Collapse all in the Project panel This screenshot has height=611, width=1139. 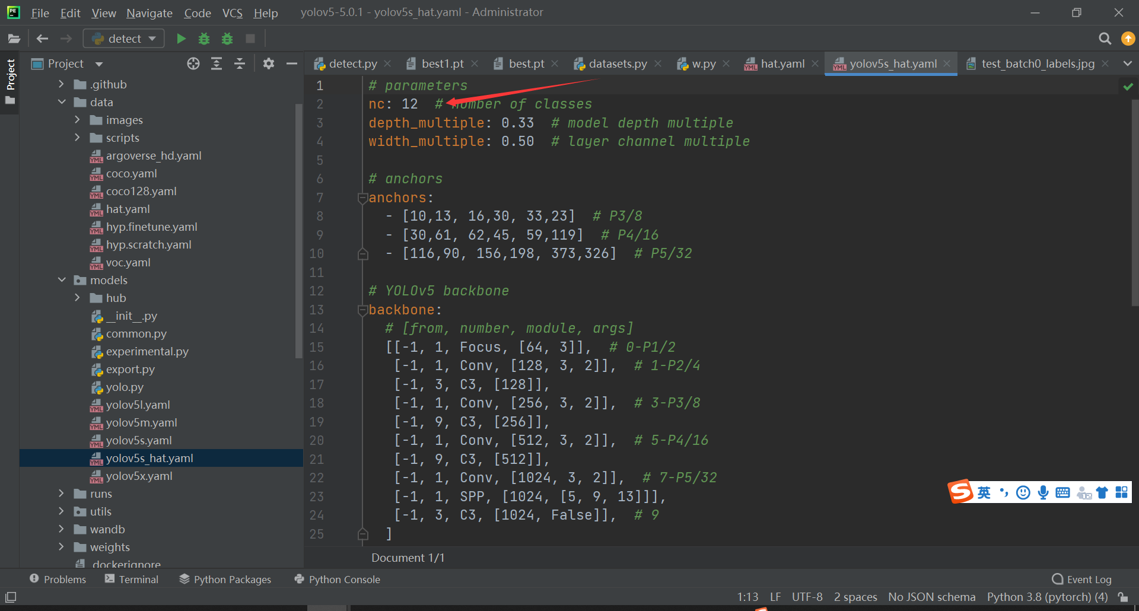(240, 63)
